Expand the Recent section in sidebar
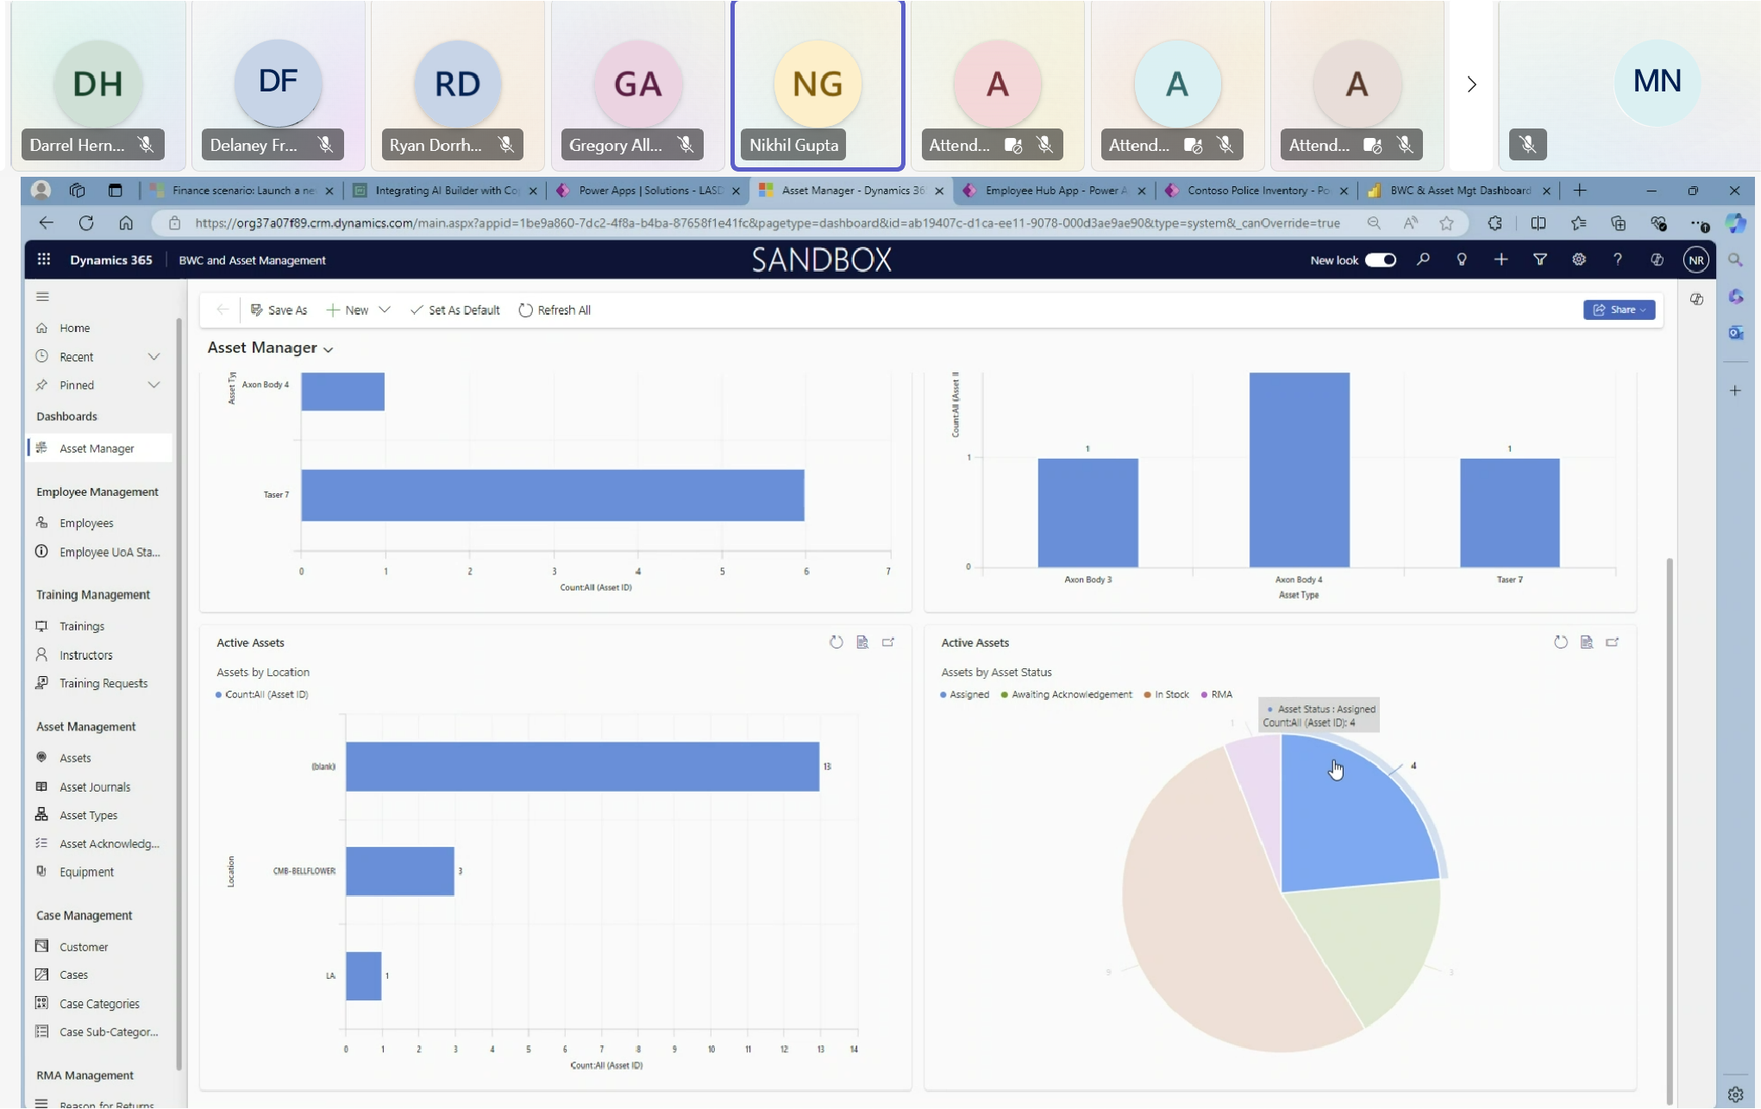1761x1109 pixels. (154, 357)
